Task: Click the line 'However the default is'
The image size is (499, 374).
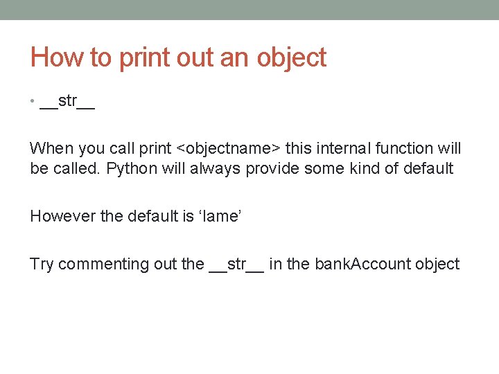Action: pyautogui.click(x=112, y=216)
